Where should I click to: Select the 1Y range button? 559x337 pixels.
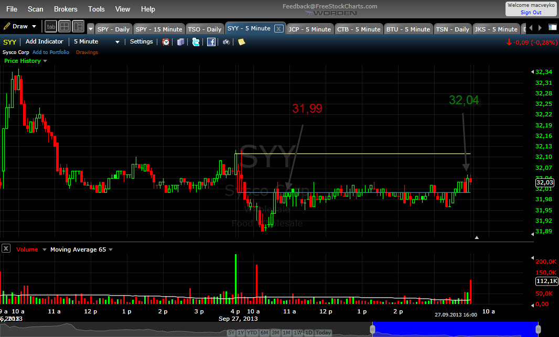pyautogui.click(x=241, y=333)
